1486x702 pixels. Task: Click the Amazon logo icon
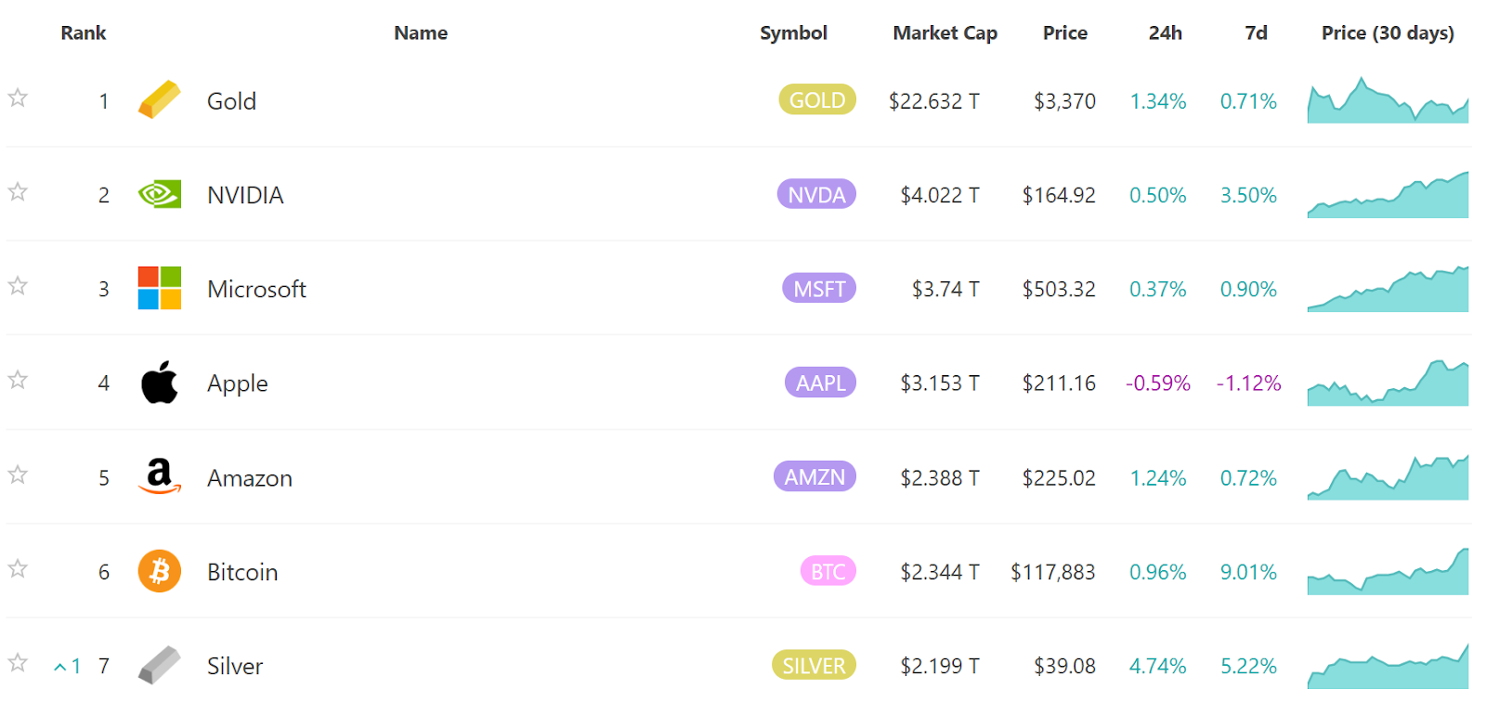point(159,476)
